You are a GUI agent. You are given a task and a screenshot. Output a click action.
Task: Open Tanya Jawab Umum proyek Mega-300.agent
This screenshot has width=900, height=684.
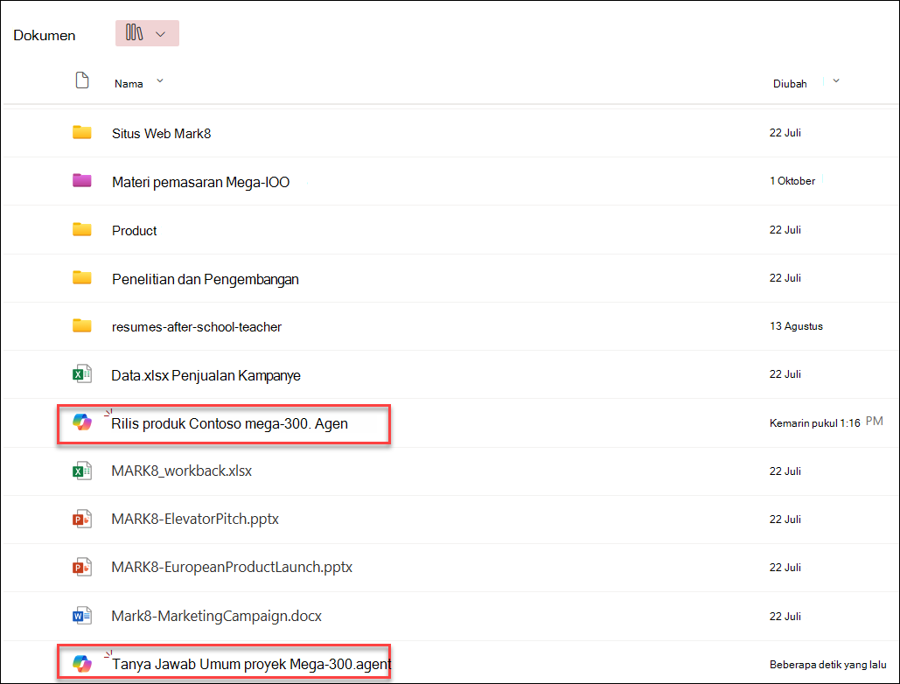pos(251,665)
